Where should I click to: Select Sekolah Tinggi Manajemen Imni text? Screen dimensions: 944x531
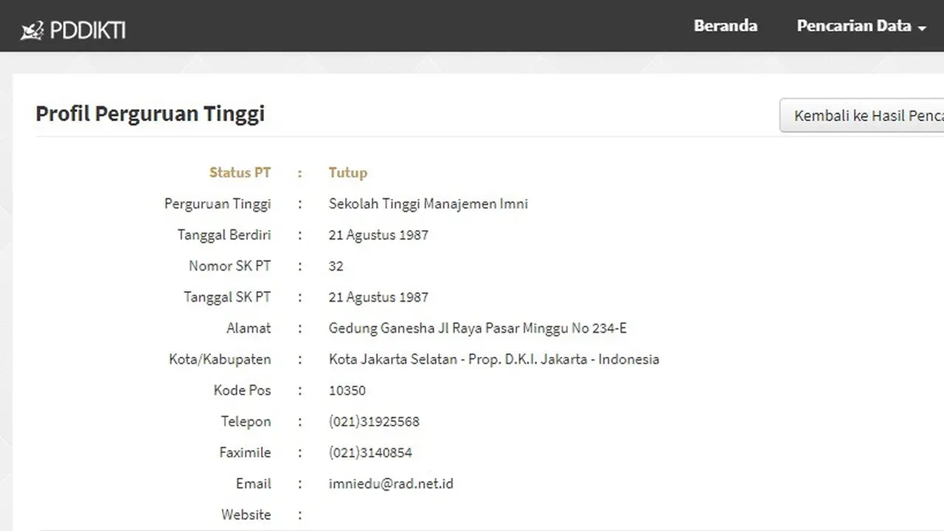click(x=428, y=204)
